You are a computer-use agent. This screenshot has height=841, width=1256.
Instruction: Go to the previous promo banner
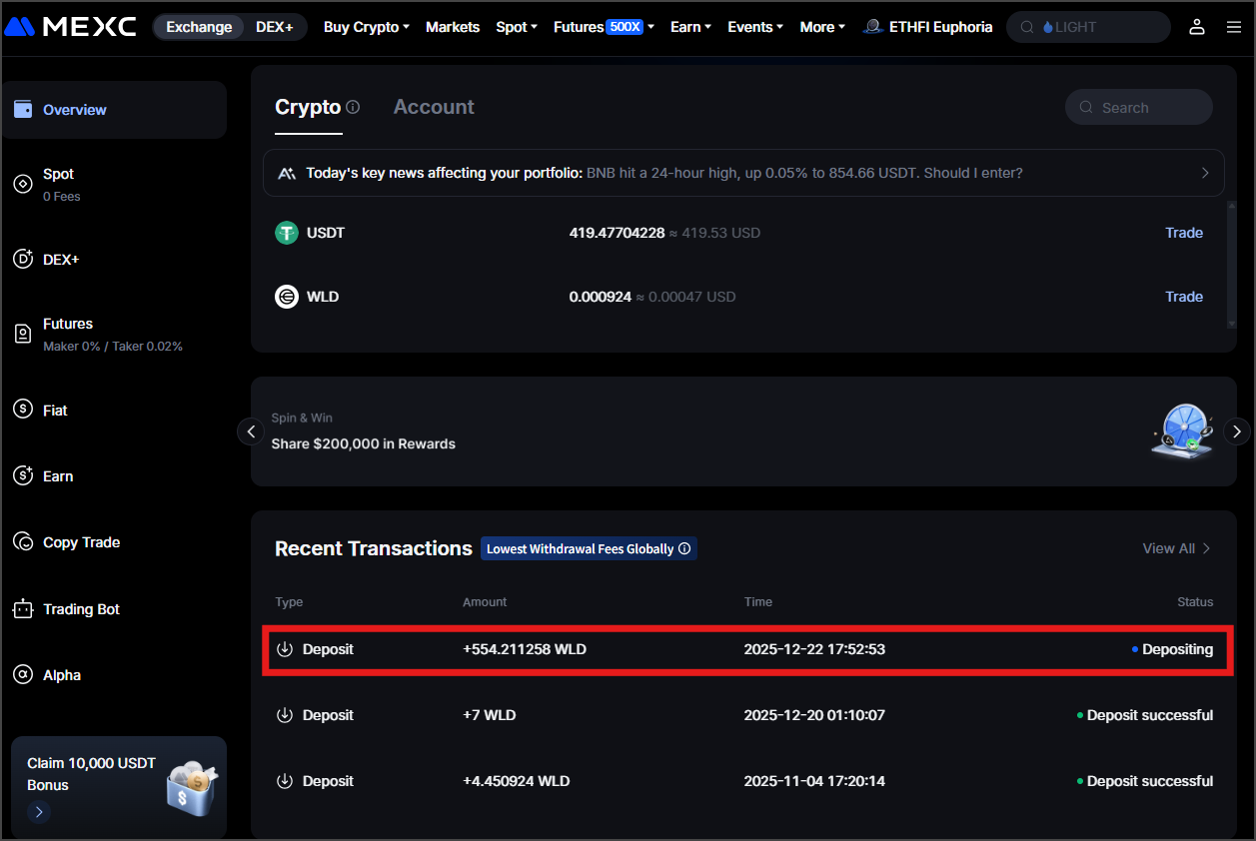pos(251,431)
